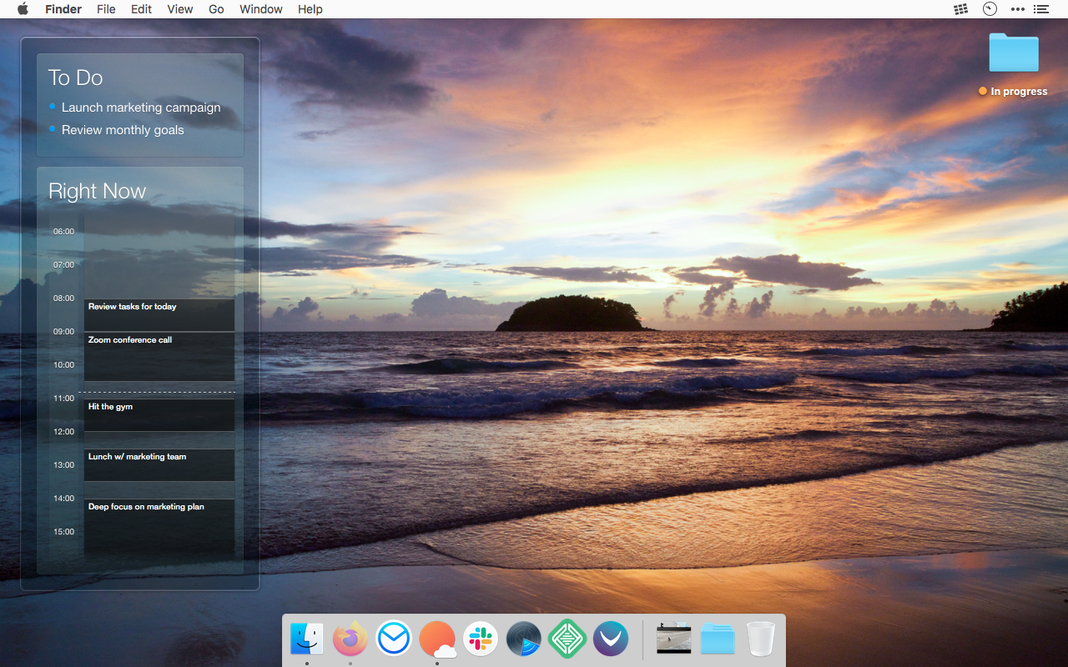Open the blue folder stack in Dock
1068x667 pixels.
(718, 639)
